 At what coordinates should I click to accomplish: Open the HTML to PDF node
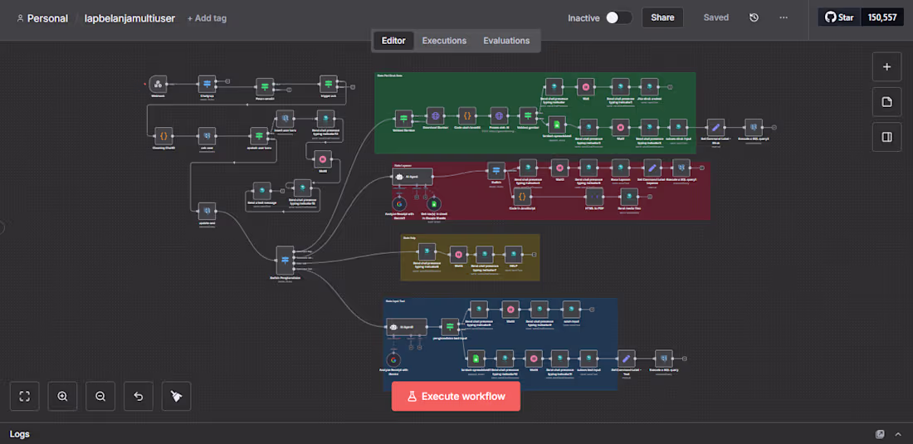click(594, 197)
